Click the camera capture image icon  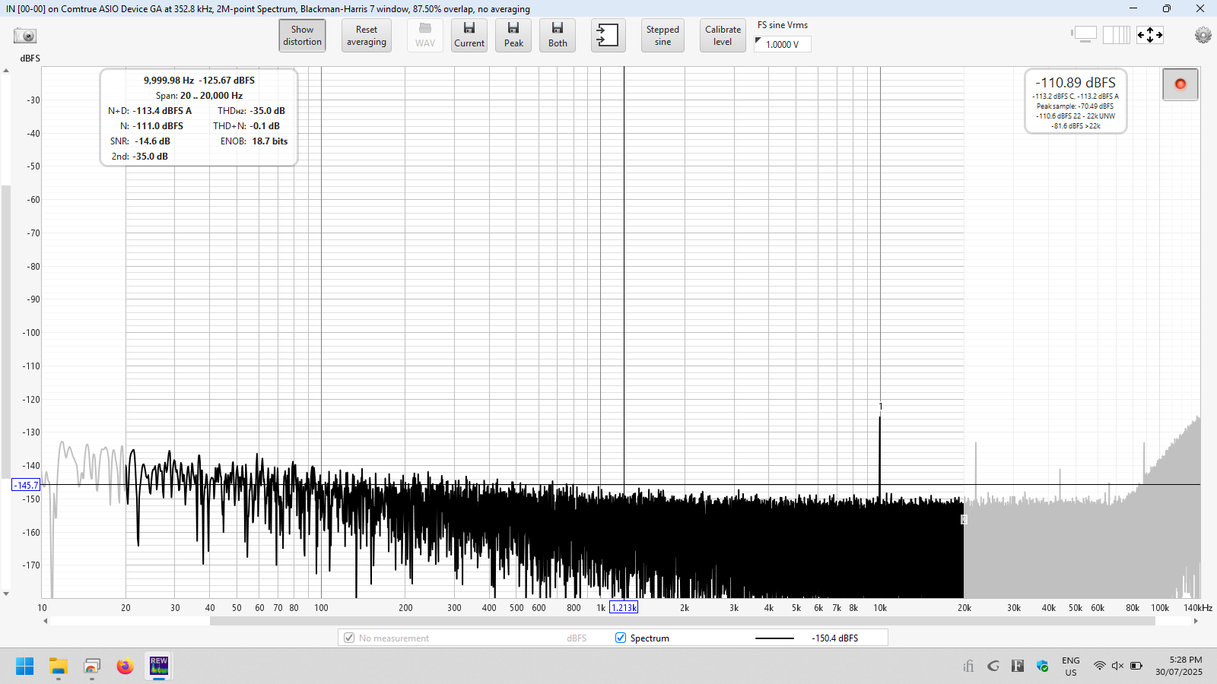(x=25, y=36)
